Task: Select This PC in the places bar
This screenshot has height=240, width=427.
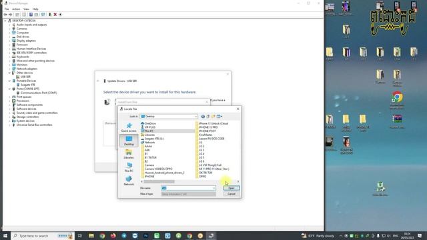Action: pos(129,167)
